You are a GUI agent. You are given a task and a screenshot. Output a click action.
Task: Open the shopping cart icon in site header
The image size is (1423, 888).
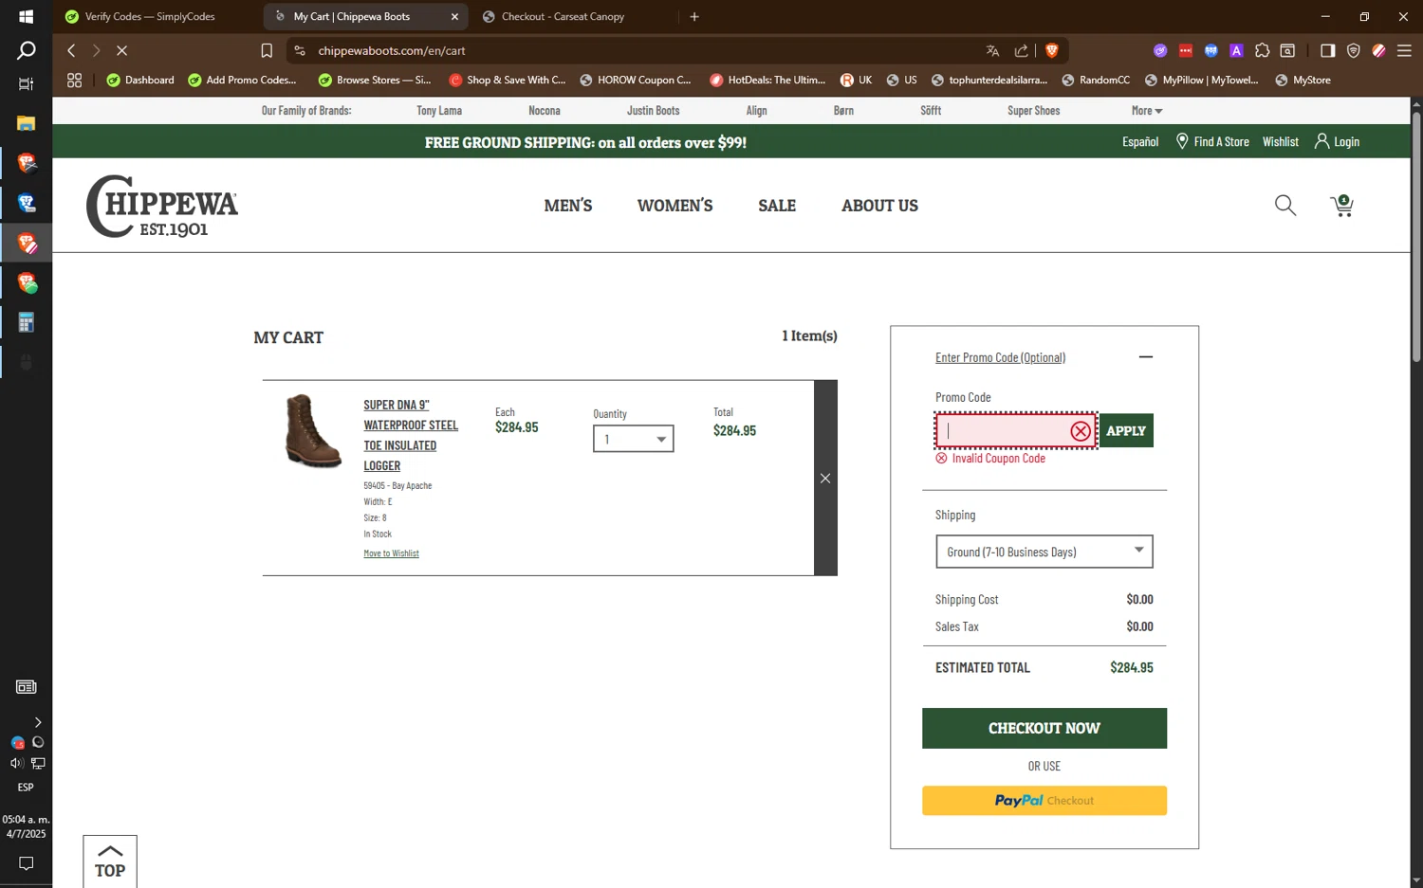tap(1341, 206)
